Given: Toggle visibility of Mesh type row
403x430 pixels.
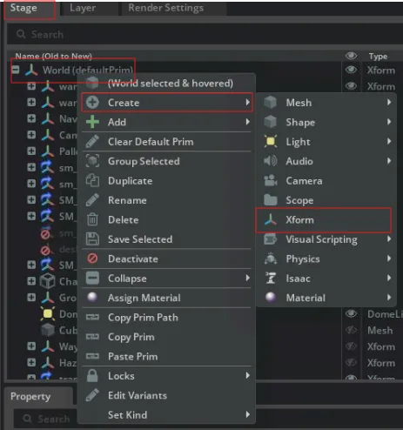Looking at the screenshot, I should click(x=351, y=330).
